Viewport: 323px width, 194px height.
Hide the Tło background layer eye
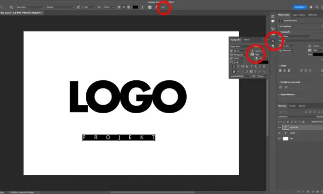279,139
